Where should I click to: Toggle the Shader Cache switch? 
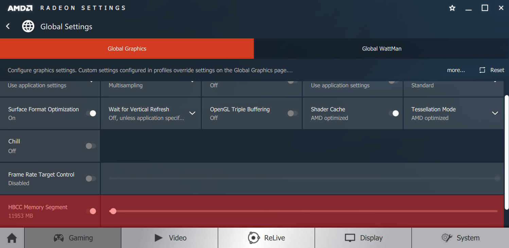point(393,113)
